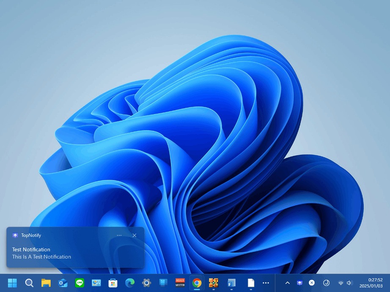The height and width of the screenshot is (292, 390).
Task: Open the Windows Start menu
Action: 12,283
